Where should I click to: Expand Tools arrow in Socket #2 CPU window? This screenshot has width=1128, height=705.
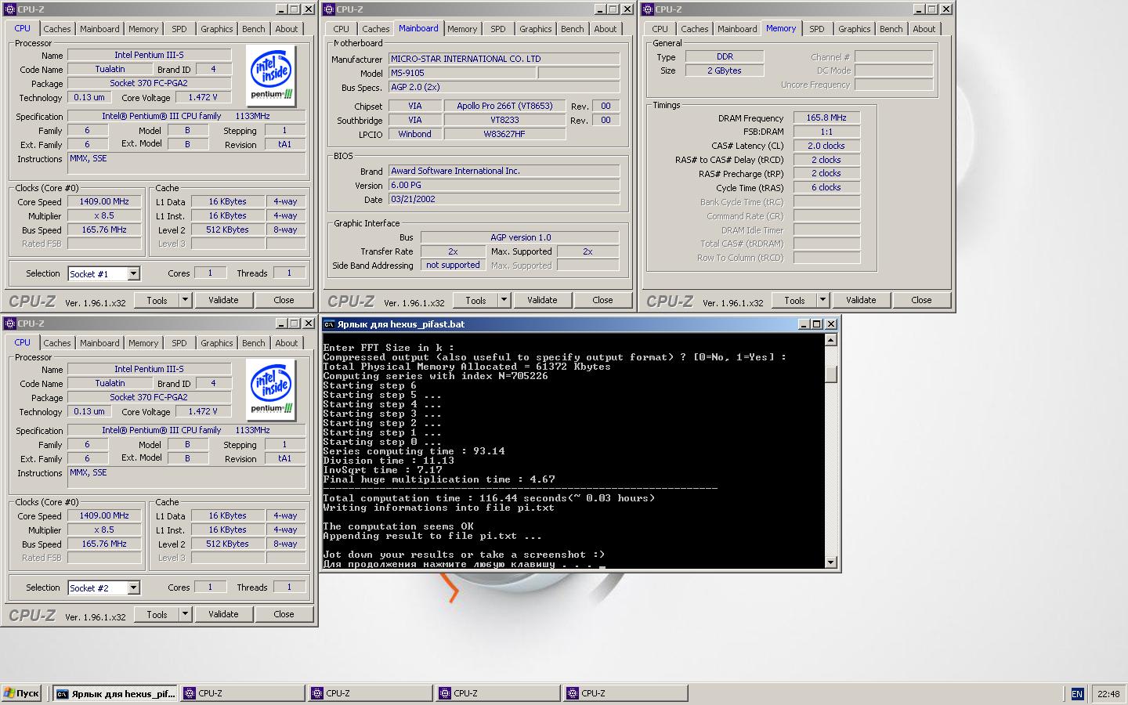[x=185, y=614]
